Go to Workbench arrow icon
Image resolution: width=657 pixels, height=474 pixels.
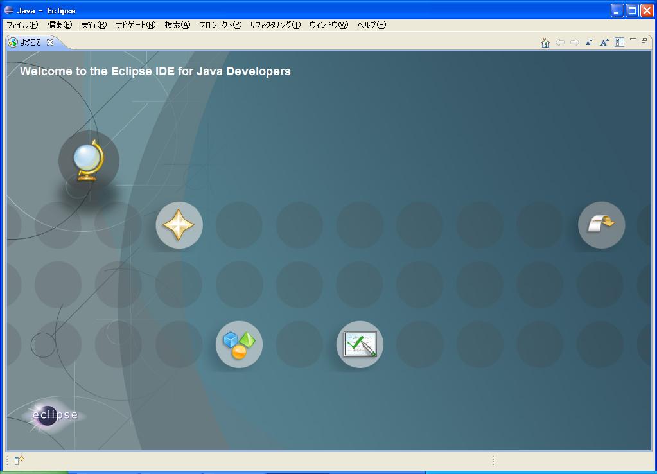601,225
